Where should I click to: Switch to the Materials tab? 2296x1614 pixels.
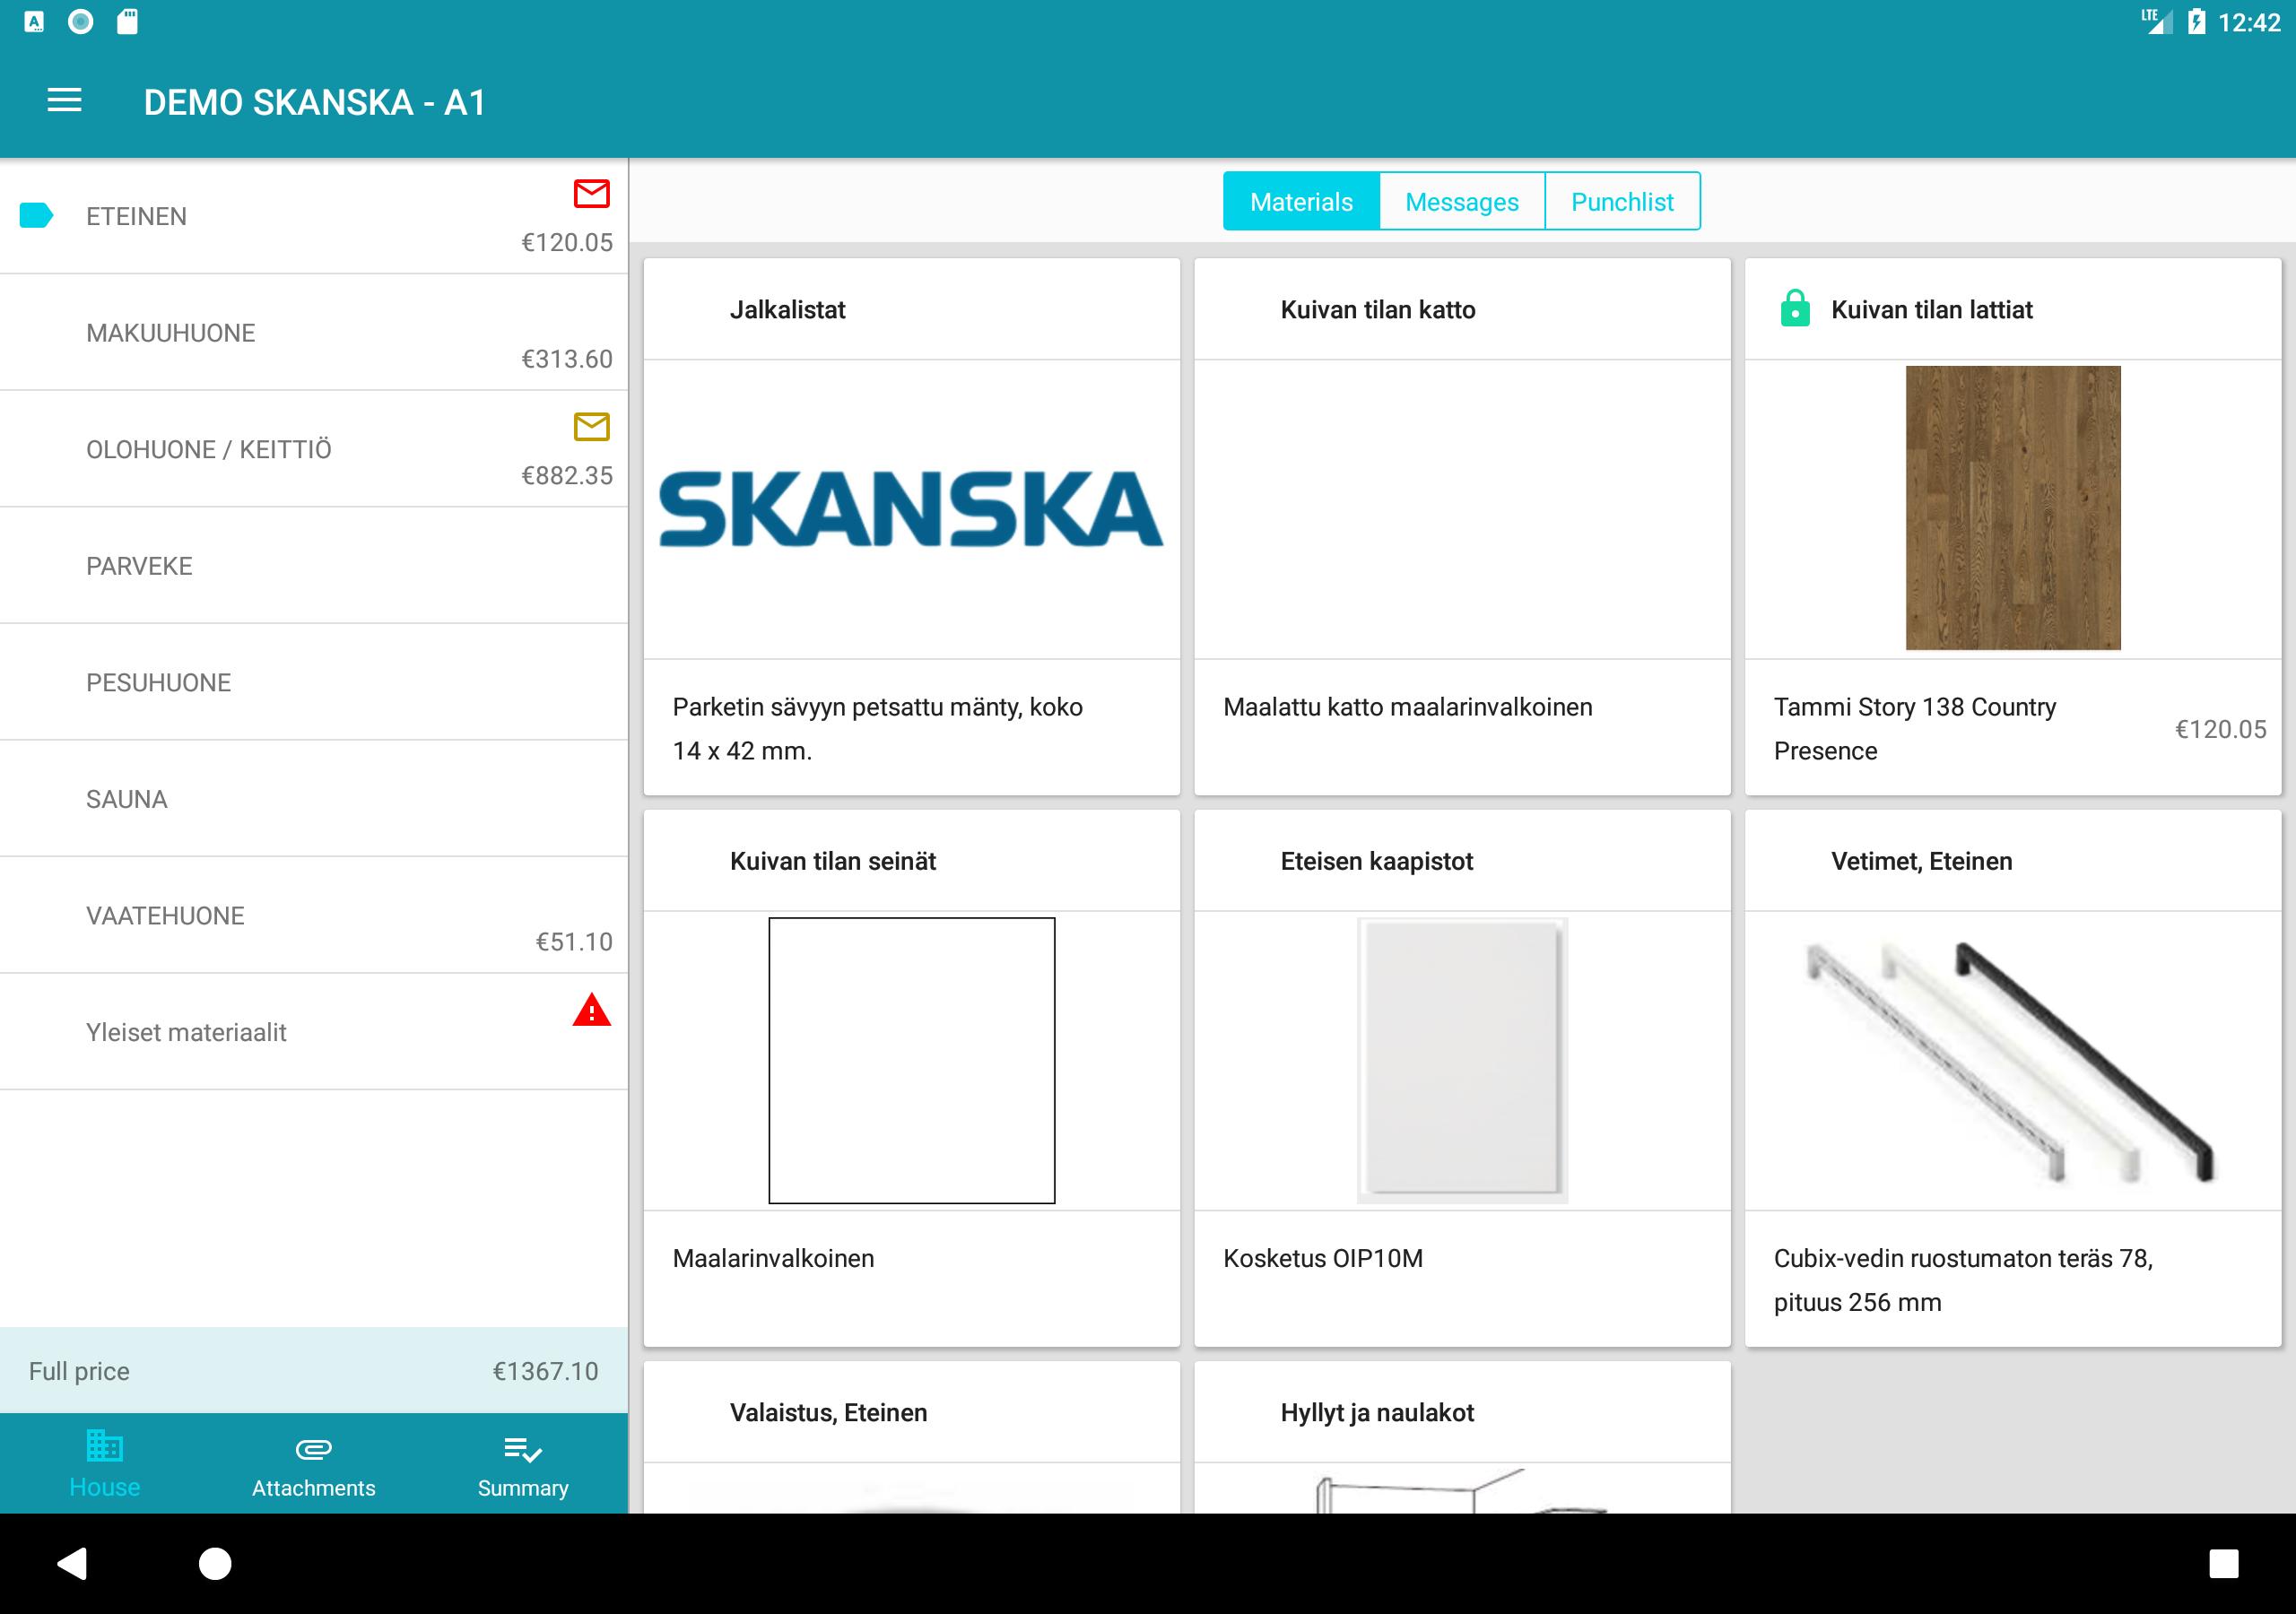tap(1301, 201)
